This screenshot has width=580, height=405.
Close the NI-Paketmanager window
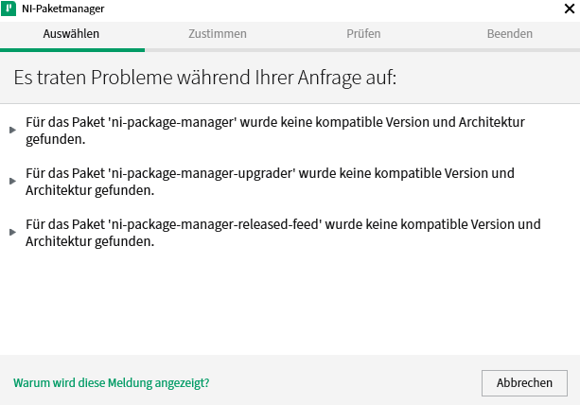click(566, 9)
